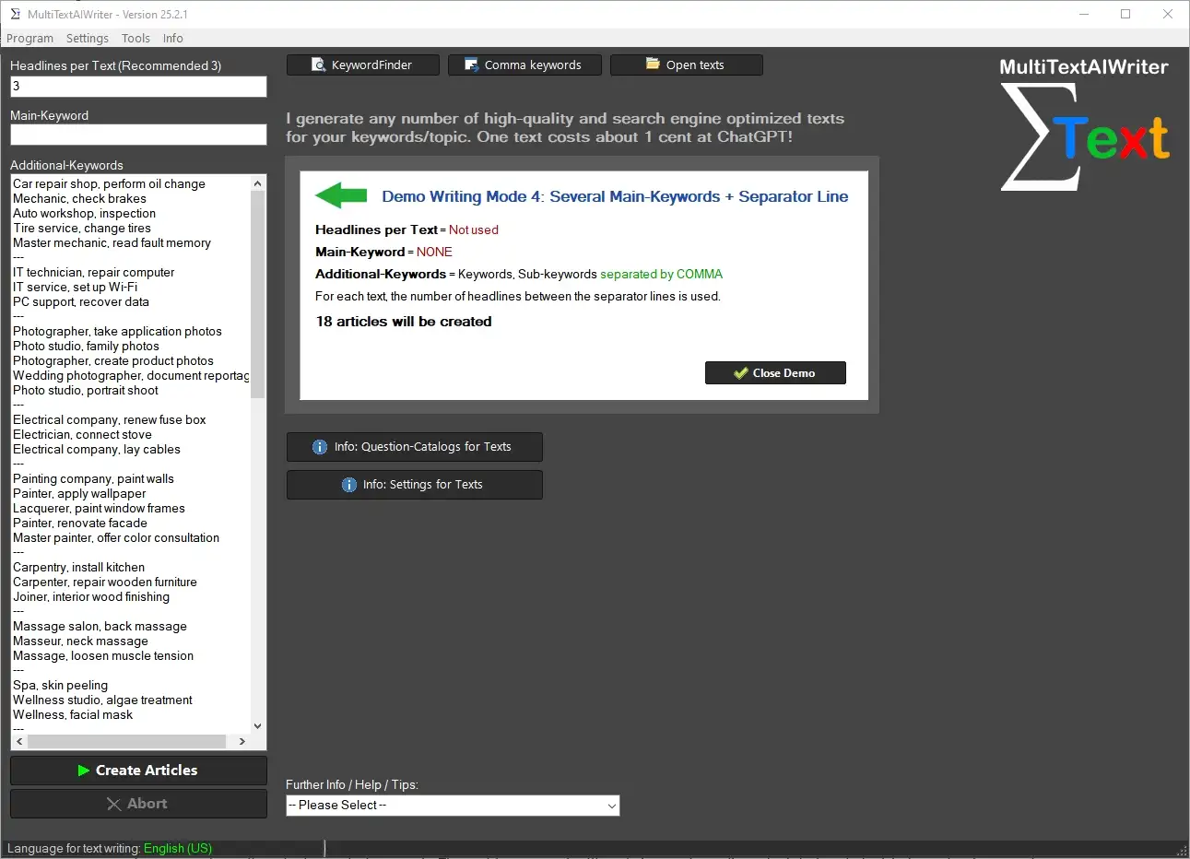Select the Headlines per Text value field
The height and width of the screenshot is (859, 1190).
pyautogui.click(x=137, y=86)
